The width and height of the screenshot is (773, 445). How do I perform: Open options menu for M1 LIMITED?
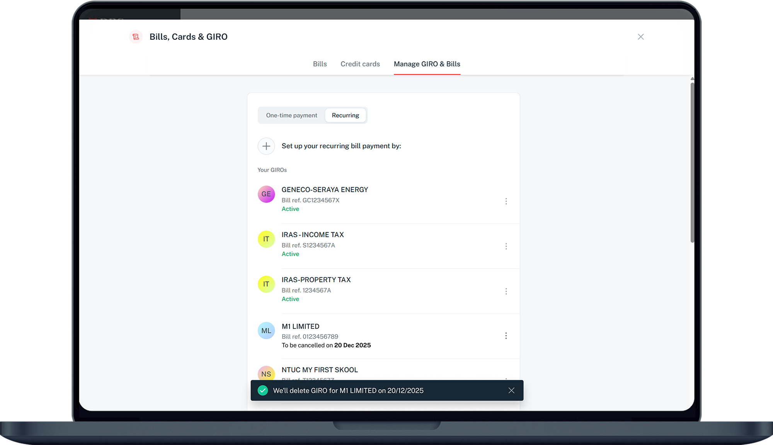click(x=506, y=336)
